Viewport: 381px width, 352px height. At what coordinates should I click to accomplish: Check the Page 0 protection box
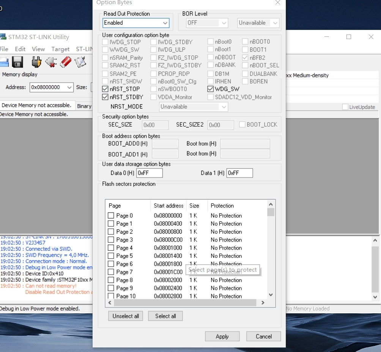(x=111, y=215)
